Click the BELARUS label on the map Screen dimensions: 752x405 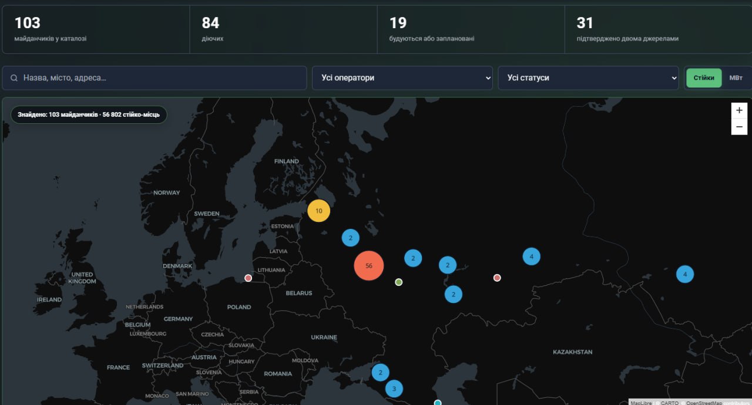(299, 293)
